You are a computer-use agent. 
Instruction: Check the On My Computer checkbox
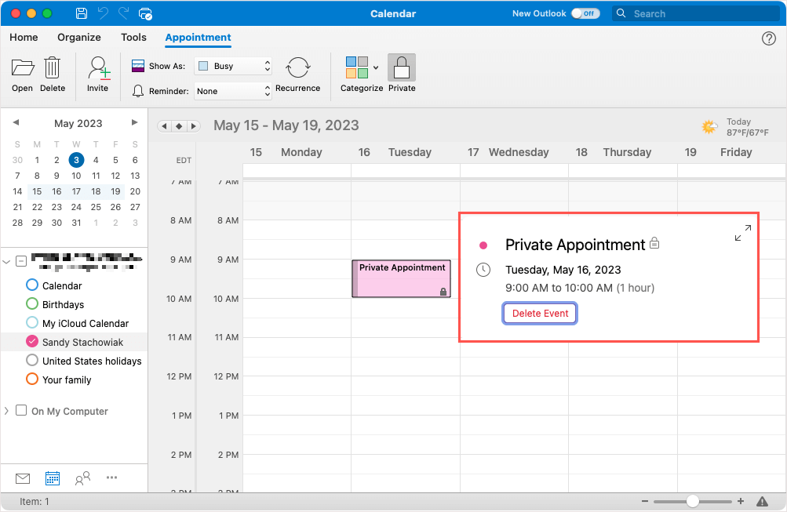point(21,411)
